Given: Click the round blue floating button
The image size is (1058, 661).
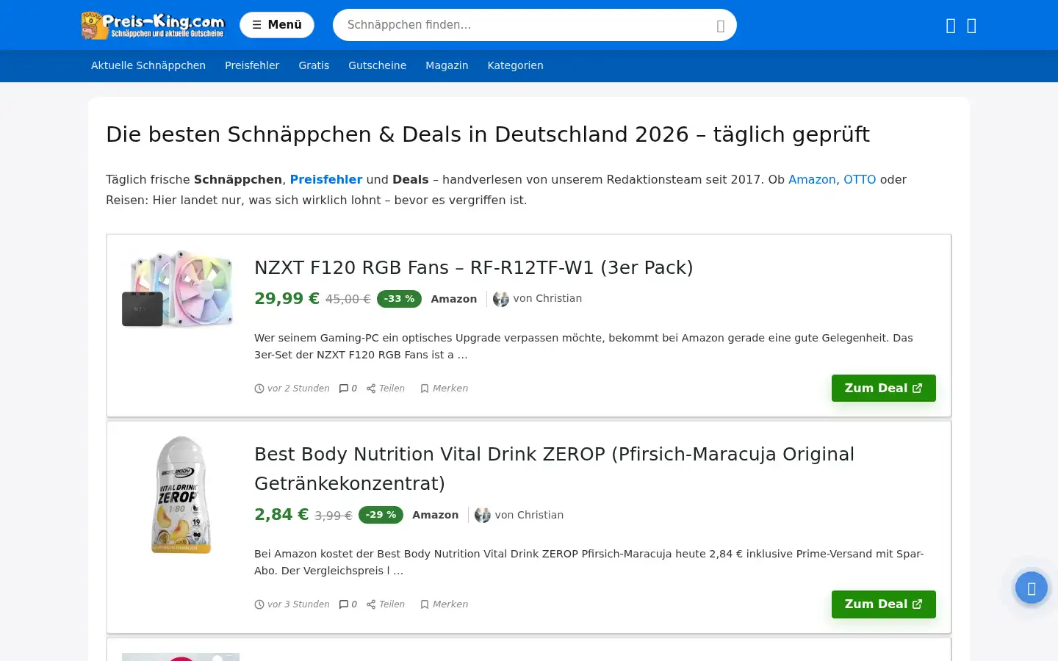Looking at the screenshot, I should tap(1031, 588).
